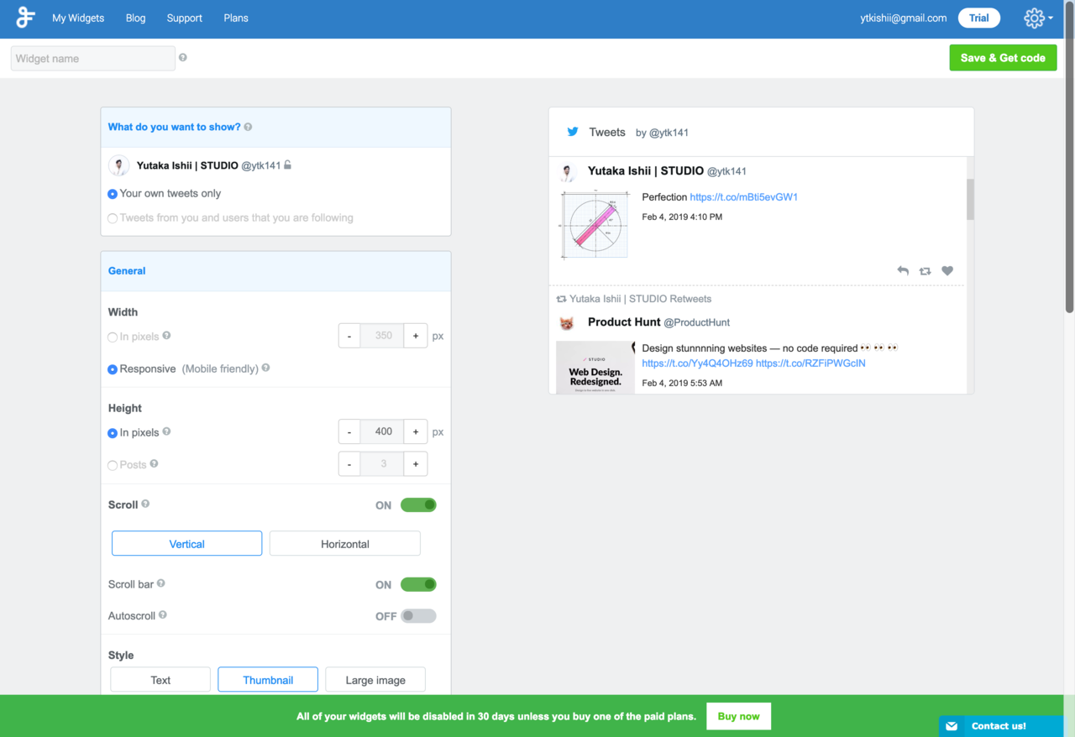Open the Support page
This screenshot has height=737, width=1075.
pyautogui.click(x=185, y=18)
